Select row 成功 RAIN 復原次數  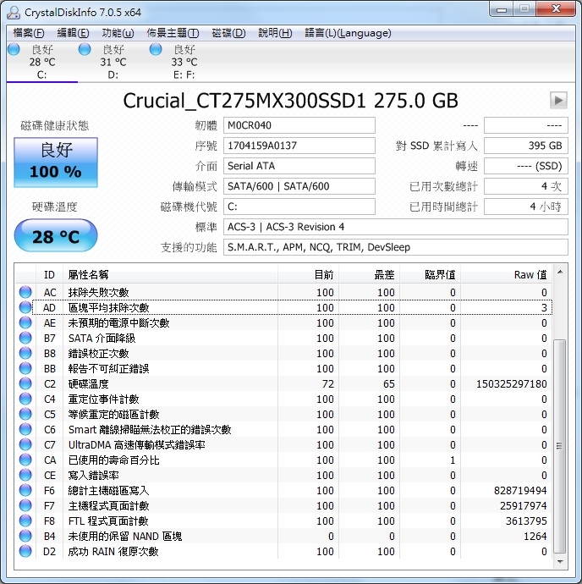pyautogui.click(x=283, y=551)
